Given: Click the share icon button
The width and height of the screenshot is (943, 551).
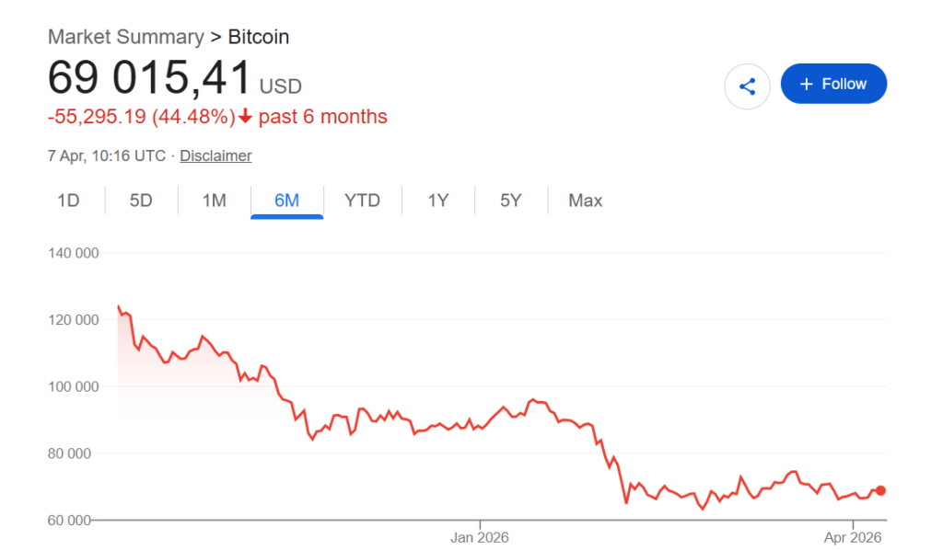Looking at the screenshot, I should [x=747, y=86].
